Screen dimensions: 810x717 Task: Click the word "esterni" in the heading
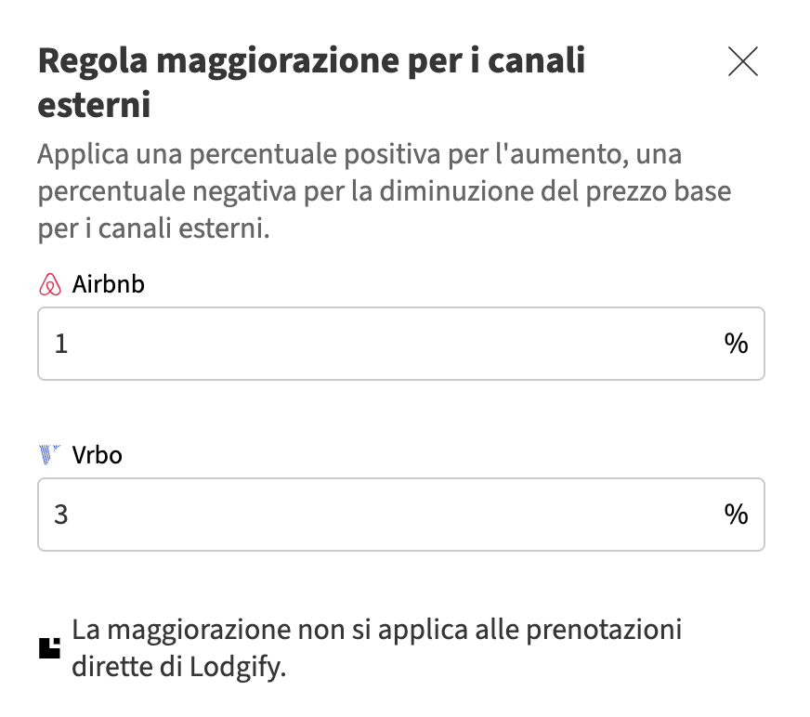[94, 104]
